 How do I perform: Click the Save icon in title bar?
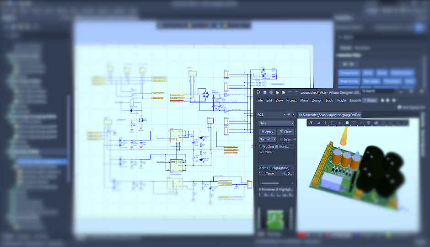tap(265, 92)
